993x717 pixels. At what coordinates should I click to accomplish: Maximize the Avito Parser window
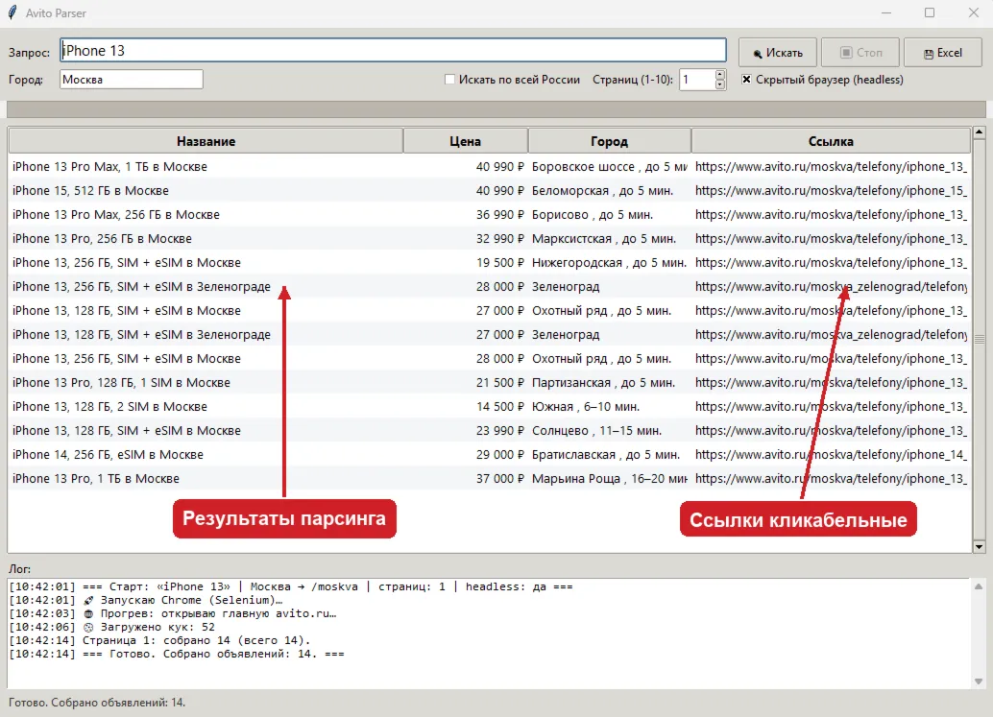(930, 12)
